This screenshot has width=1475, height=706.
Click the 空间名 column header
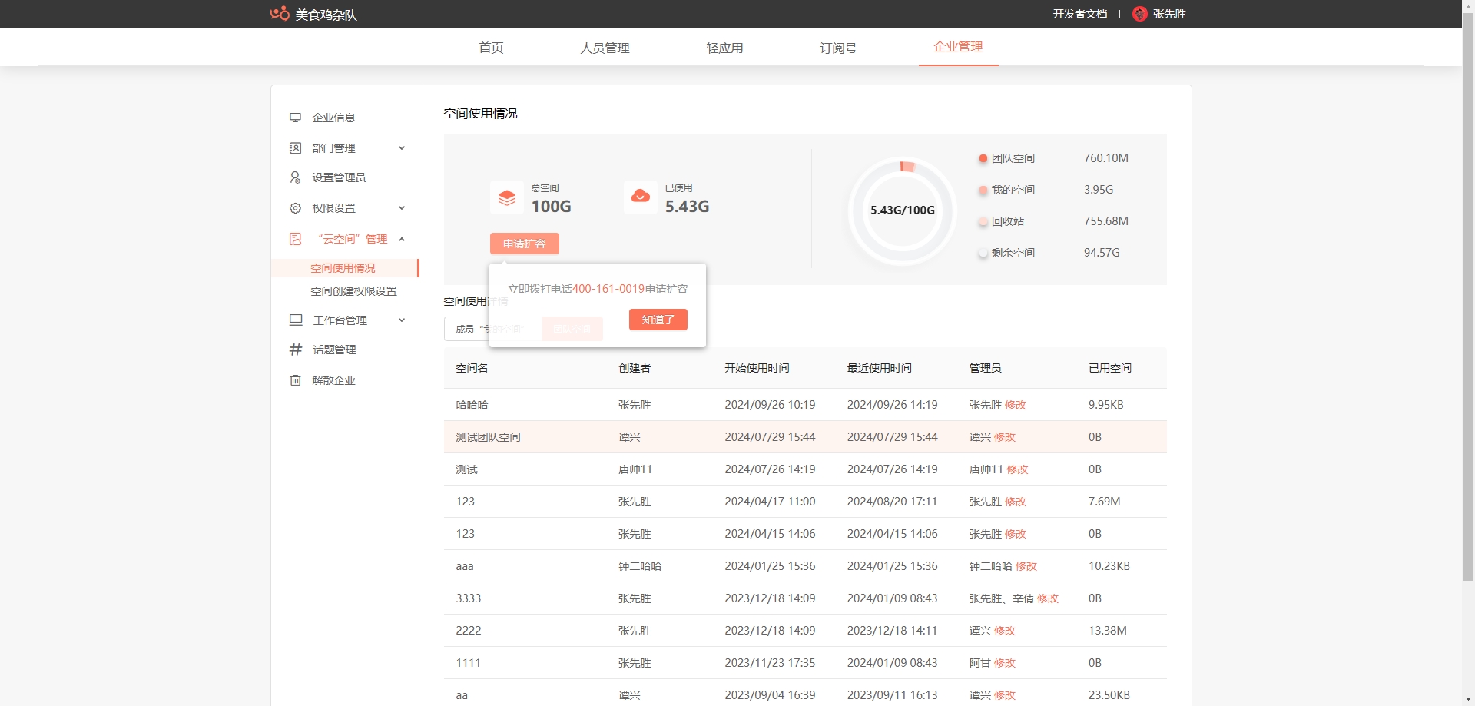pyautogui.click(x=472, y=368)
